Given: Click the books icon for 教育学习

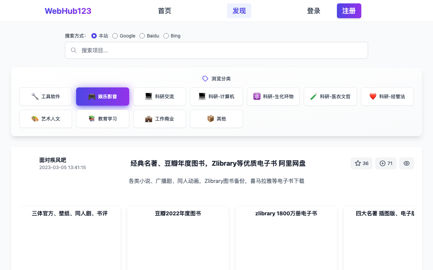Looking at the screenshot, I should click(x=92, y=119).
